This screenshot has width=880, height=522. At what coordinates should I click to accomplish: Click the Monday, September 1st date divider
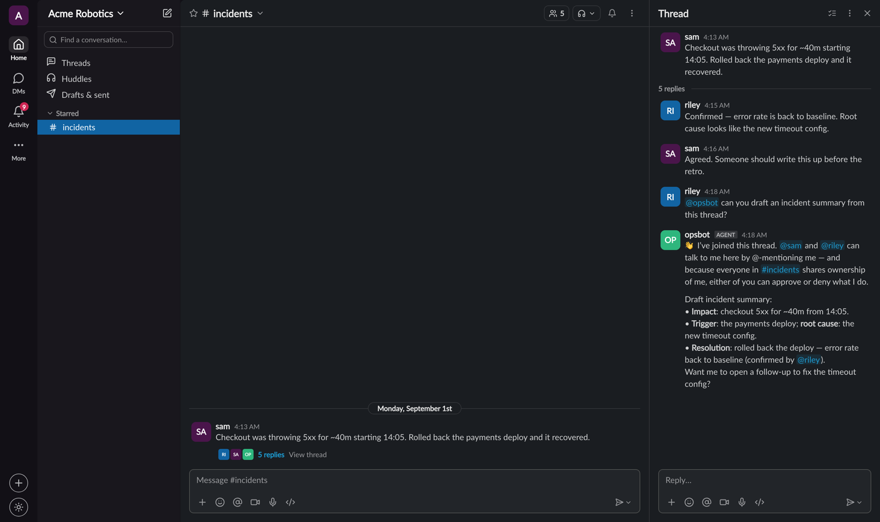coord(415,408)
